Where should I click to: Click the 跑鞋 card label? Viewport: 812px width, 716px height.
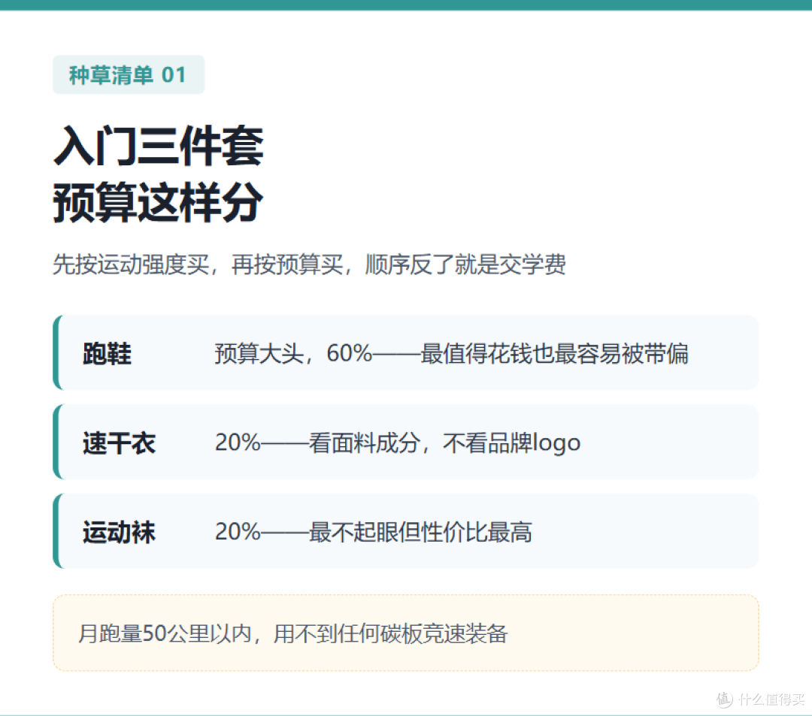[108, 354]
